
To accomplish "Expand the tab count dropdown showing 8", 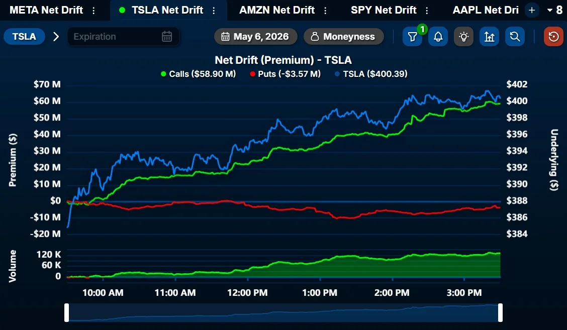I will coord(555,10).
